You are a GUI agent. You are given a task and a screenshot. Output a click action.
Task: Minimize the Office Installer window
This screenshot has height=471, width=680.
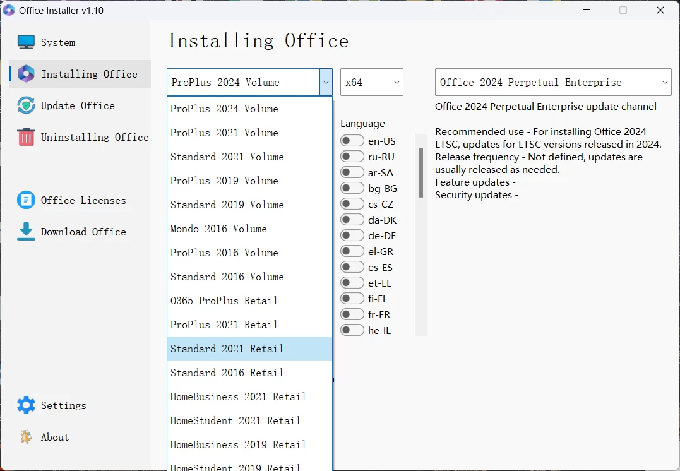click(587, 10)
